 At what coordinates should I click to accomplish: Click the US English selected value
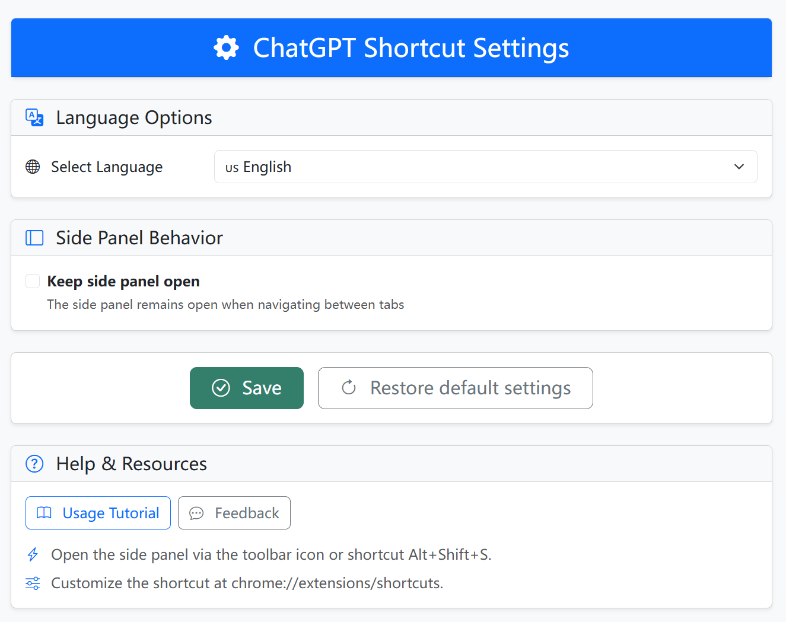(x=259, y=167)
